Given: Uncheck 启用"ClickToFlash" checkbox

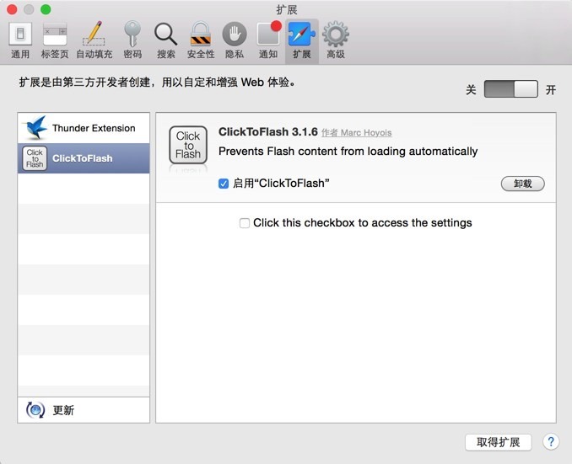Looking at the screenshot, I should pyautogui.click(x=224, y=184).
